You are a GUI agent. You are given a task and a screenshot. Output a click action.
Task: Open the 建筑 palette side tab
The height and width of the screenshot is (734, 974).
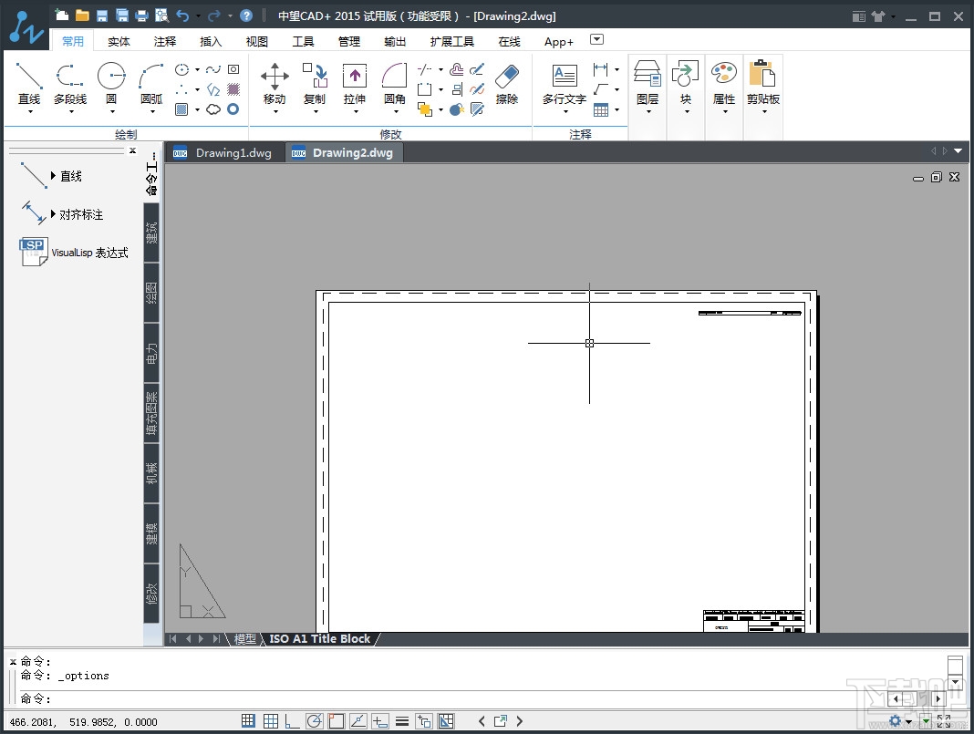pyautogui.click(x=152, y=233)
